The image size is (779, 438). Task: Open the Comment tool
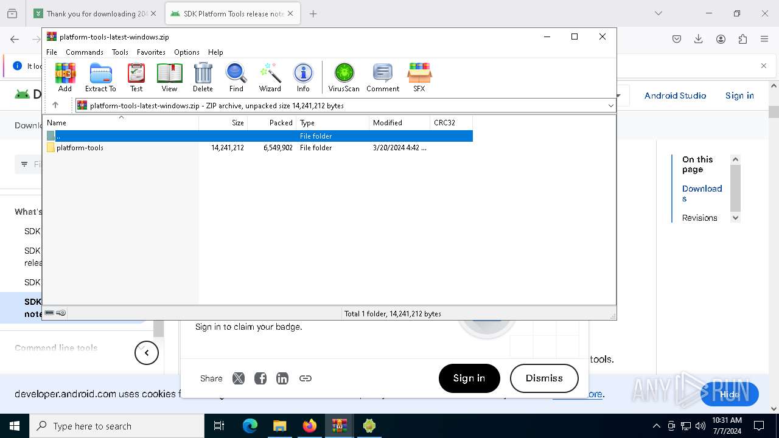click(383, 77)
